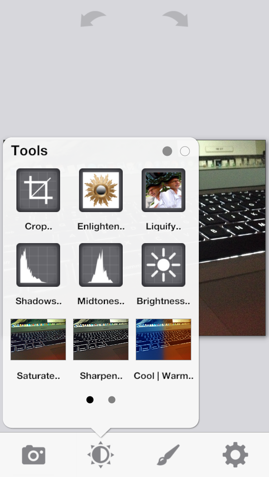Image resolution: width=269 pixels, height=477 pixels.
Task: Open the camera tab in bottom bar
Action: [x=34, y=455]
